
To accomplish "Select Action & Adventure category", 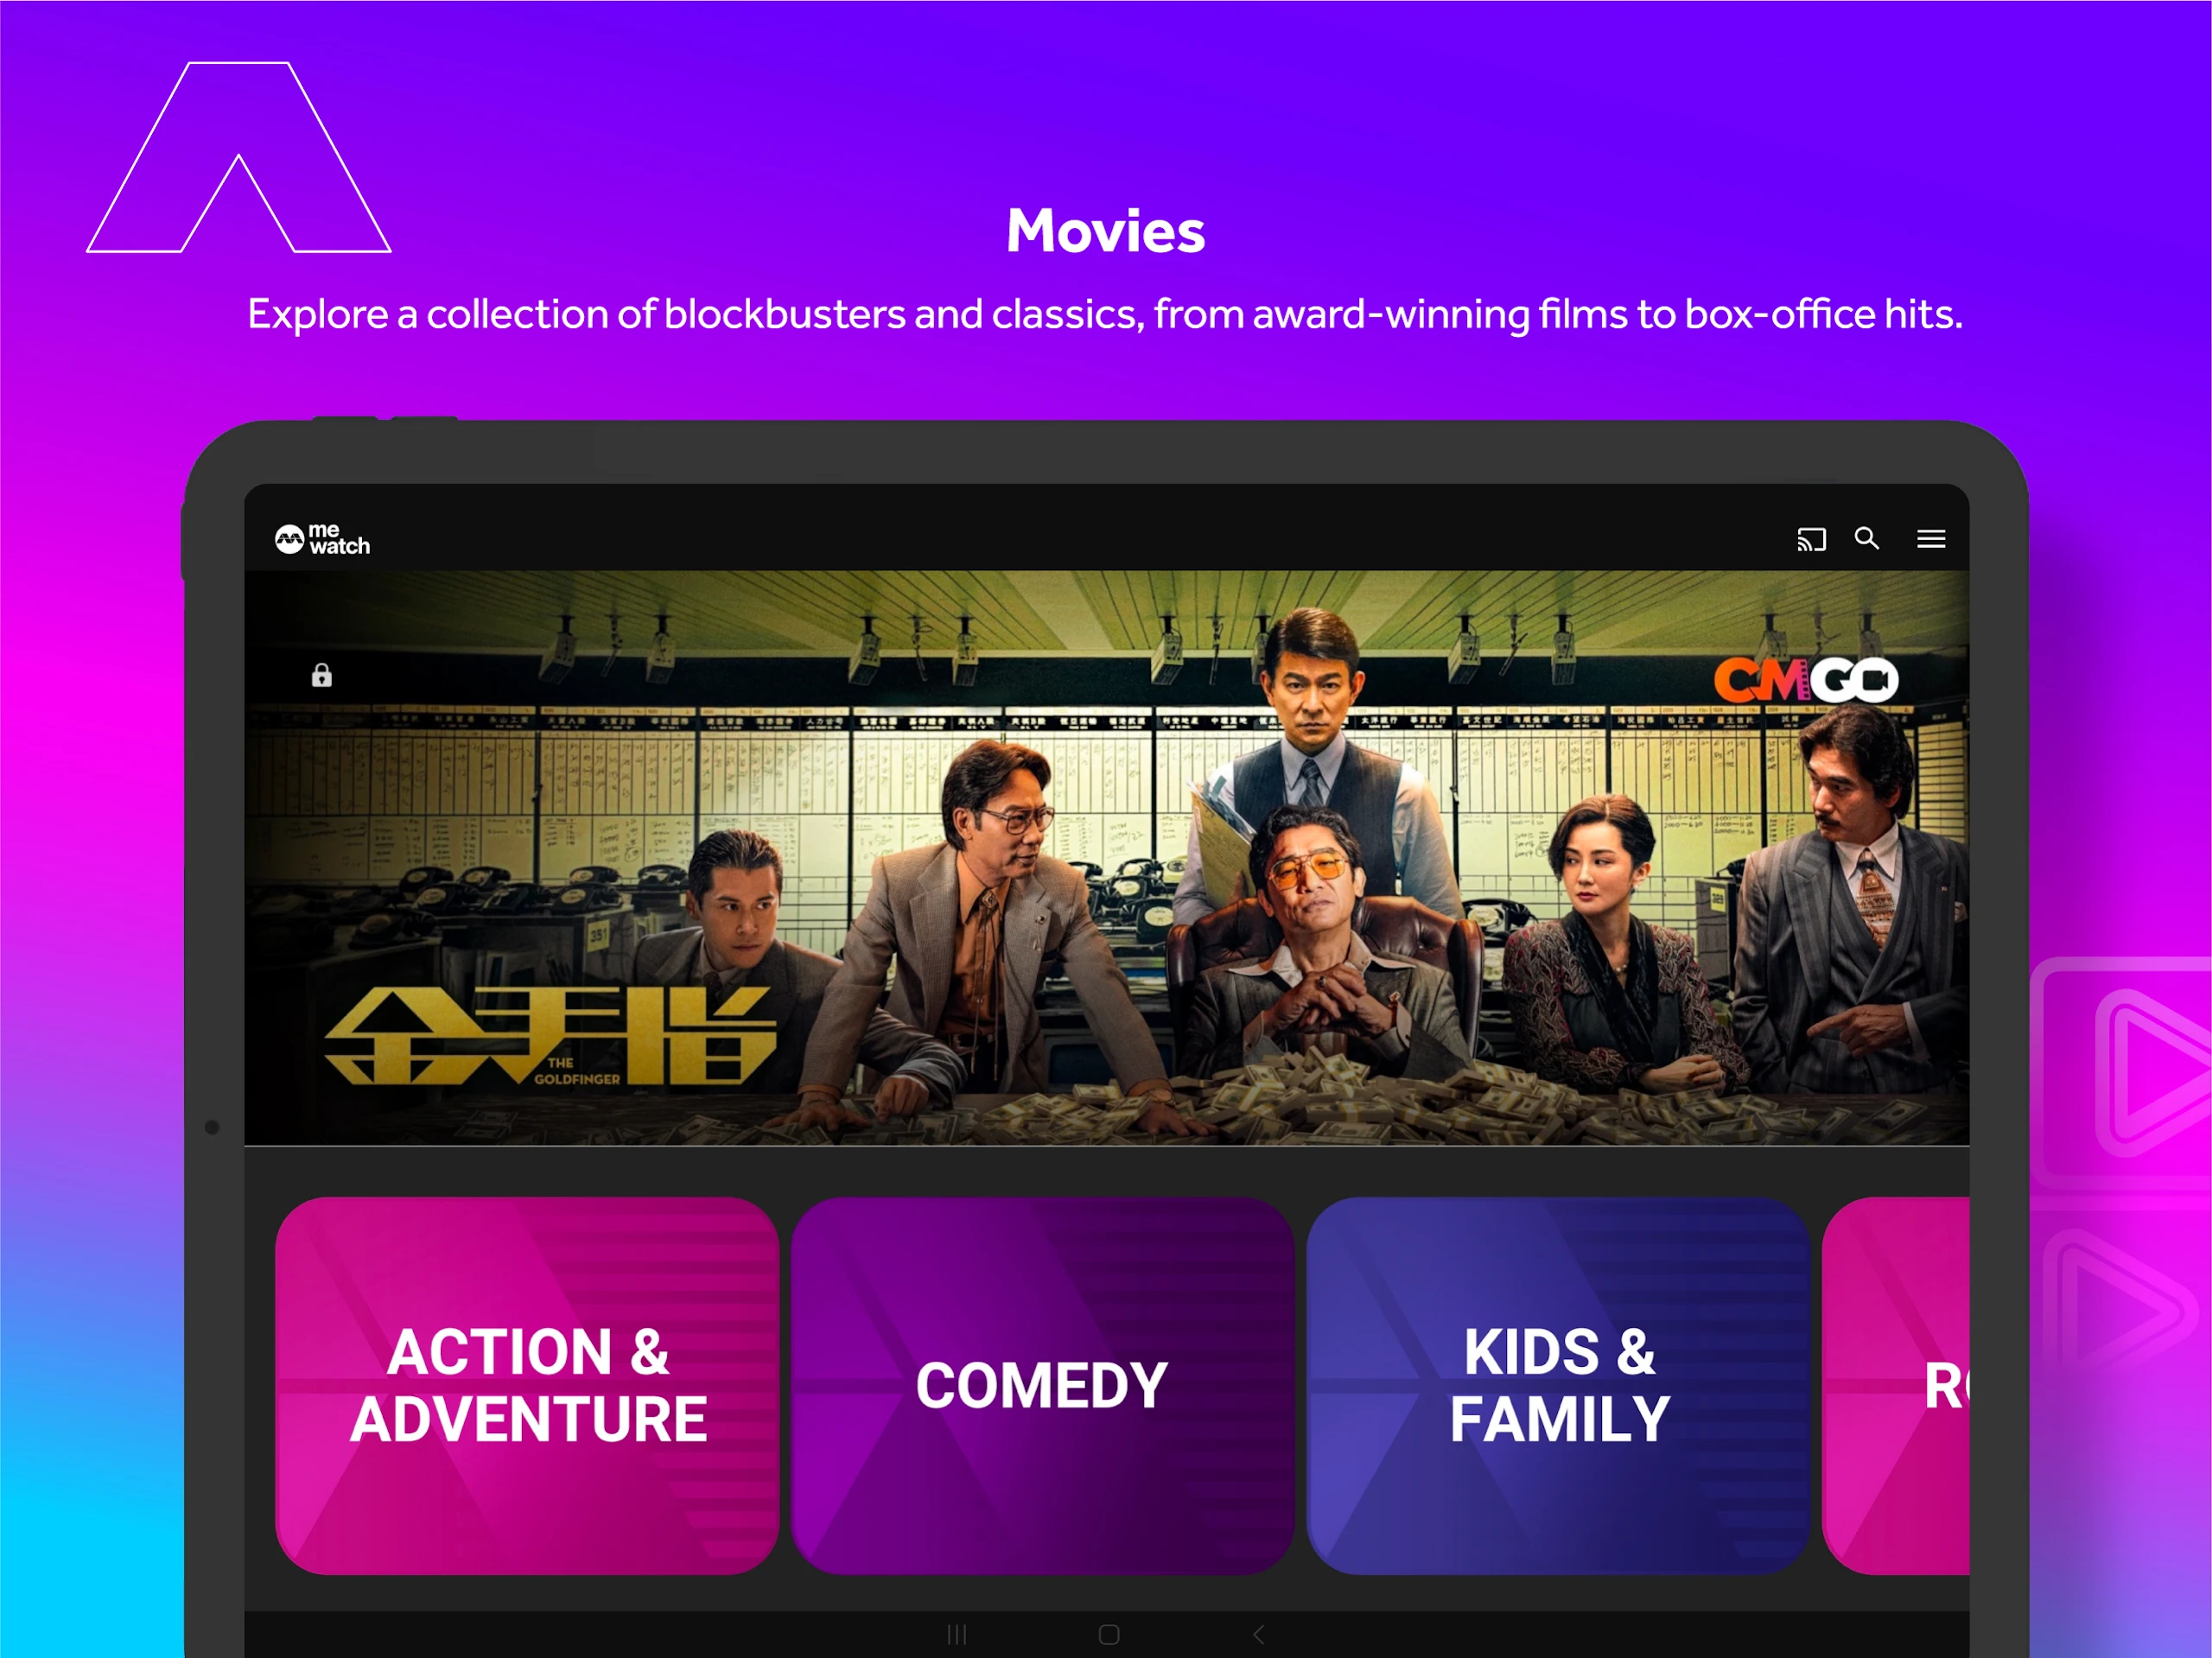I will click(527, 1386).
